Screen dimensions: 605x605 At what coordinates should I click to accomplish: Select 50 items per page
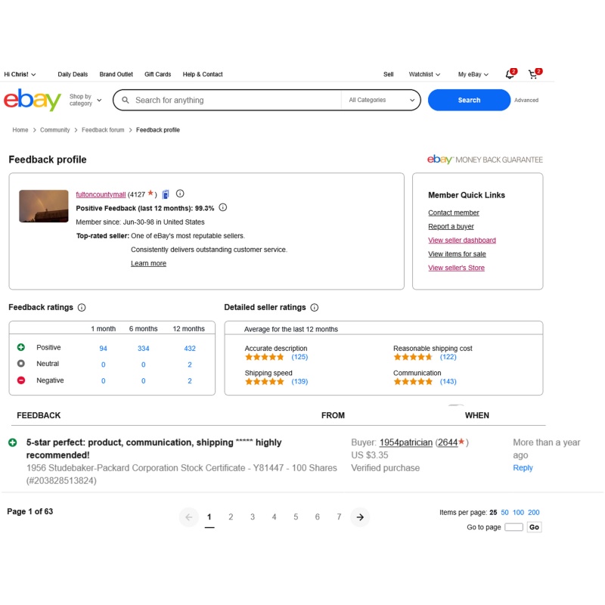504,513
